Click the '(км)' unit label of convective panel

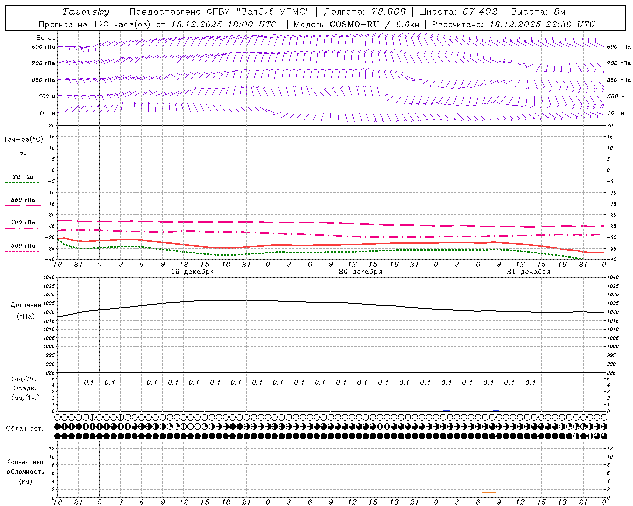tap(26, 481)
